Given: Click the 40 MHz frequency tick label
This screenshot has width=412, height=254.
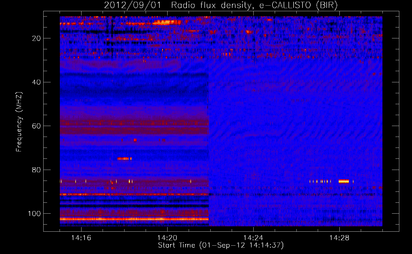Looking at the screenshot, I should pyautogui.click(x=37, y=82).
